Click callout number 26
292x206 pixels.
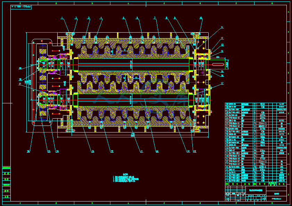click(28, 151)
